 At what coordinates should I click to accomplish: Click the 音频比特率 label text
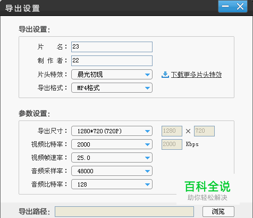49,184
